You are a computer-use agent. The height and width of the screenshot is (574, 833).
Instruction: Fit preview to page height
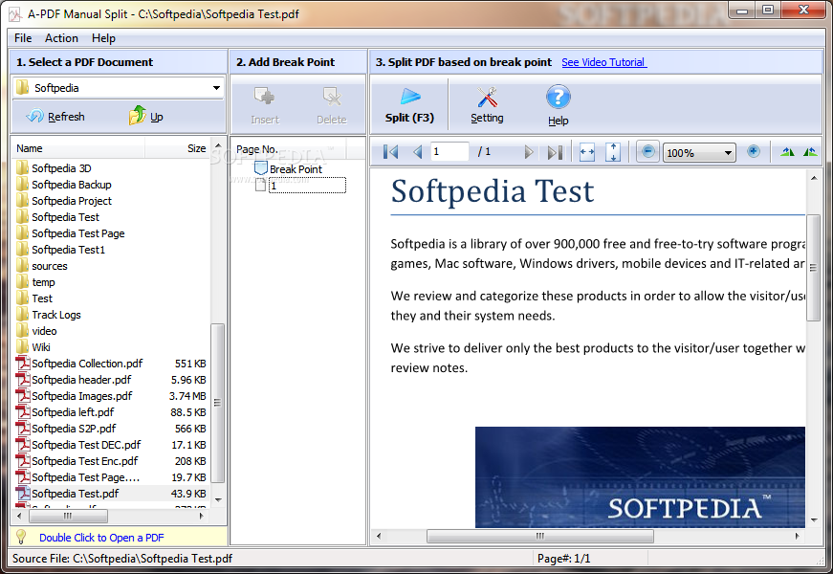pos(612,152)
